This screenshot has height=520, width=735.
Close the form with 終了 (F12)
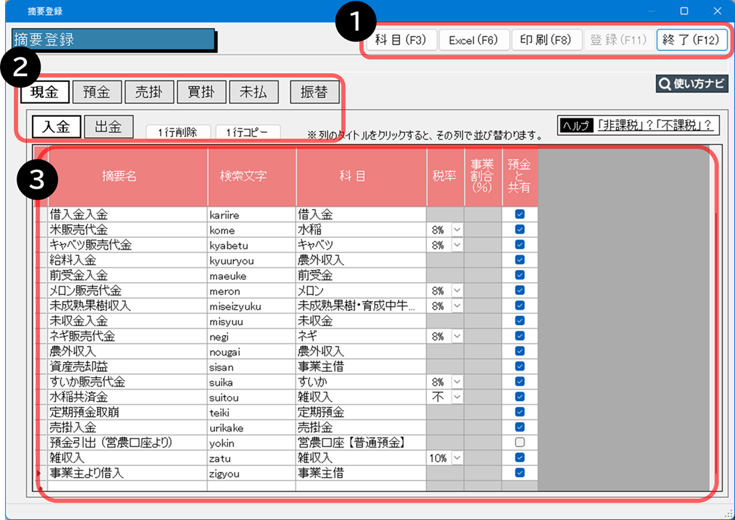coord(691,40)
